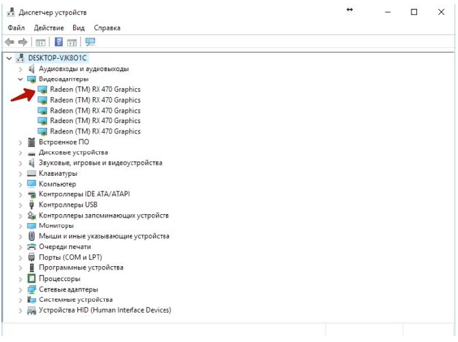
Task: Click the computer icon beside DESKTOP-VJK8O1C
Action: tap(20, 58)
